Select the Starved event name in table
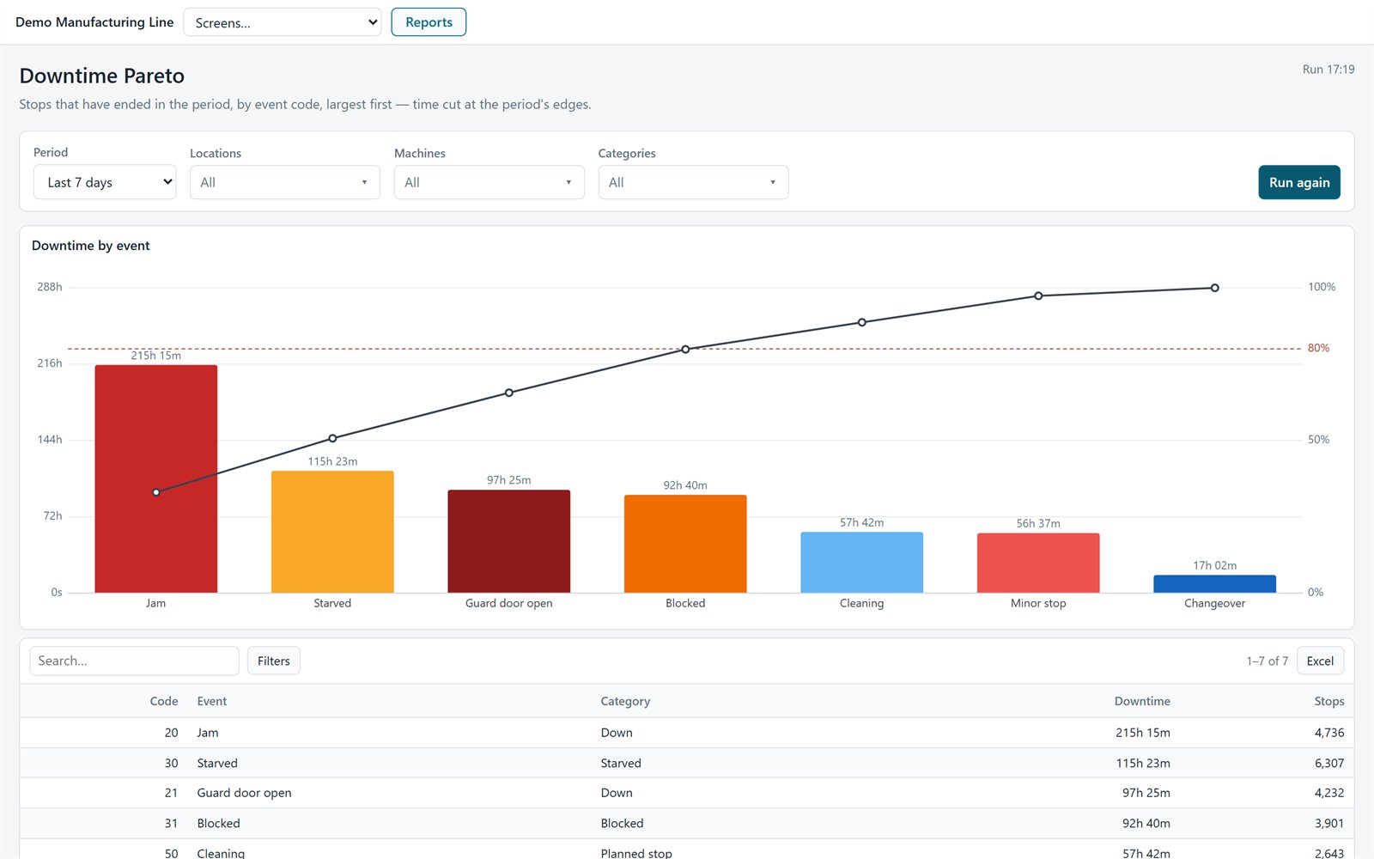The image size is (1374, 859). [217, 763]
